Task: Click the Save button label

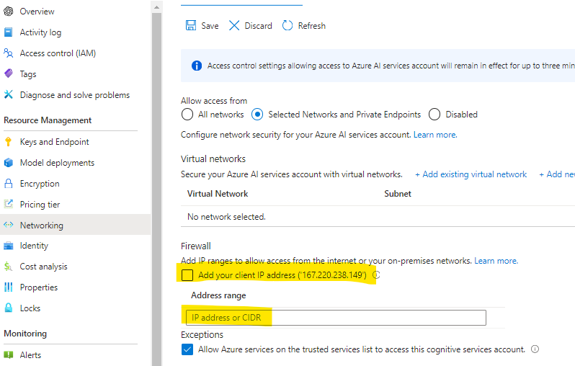Action: click(210, 26)
